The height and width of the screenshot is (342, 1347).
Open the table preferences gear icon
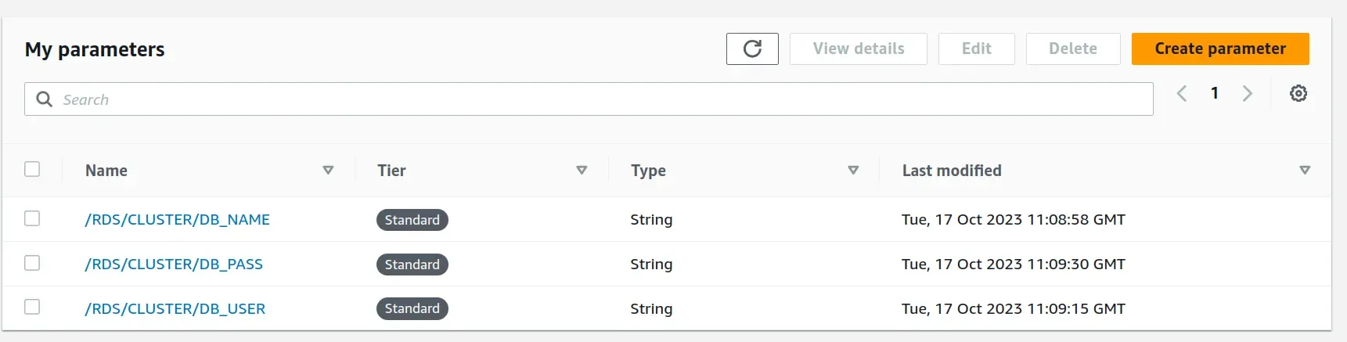click(x=1298, y=94)
